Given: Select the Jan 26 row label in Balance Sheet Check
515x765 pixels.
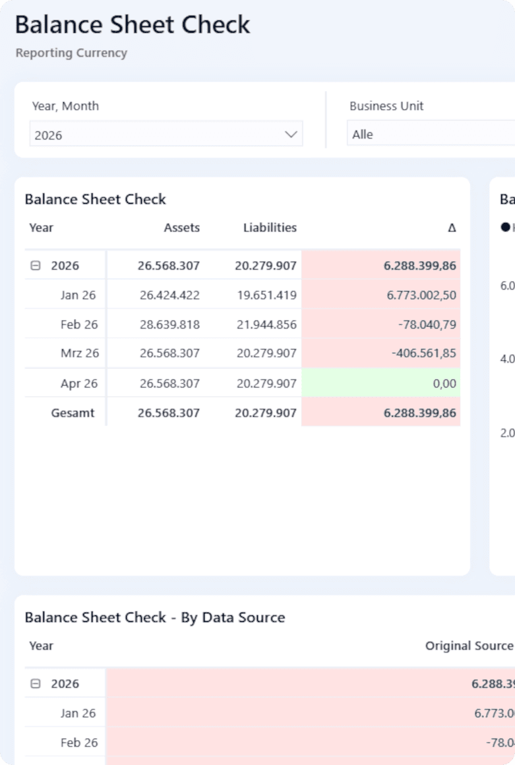Looking at the screenshot, I should pyautogui.click(x=78, y=295).
